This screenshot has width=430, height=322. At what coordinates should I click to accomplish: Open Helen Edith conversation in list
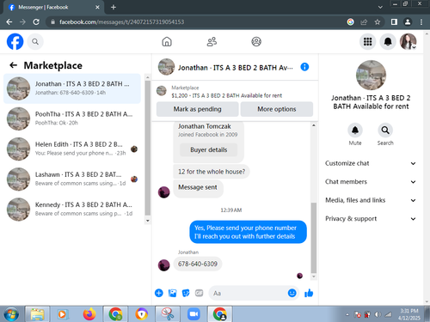click(x=72, y=149)
